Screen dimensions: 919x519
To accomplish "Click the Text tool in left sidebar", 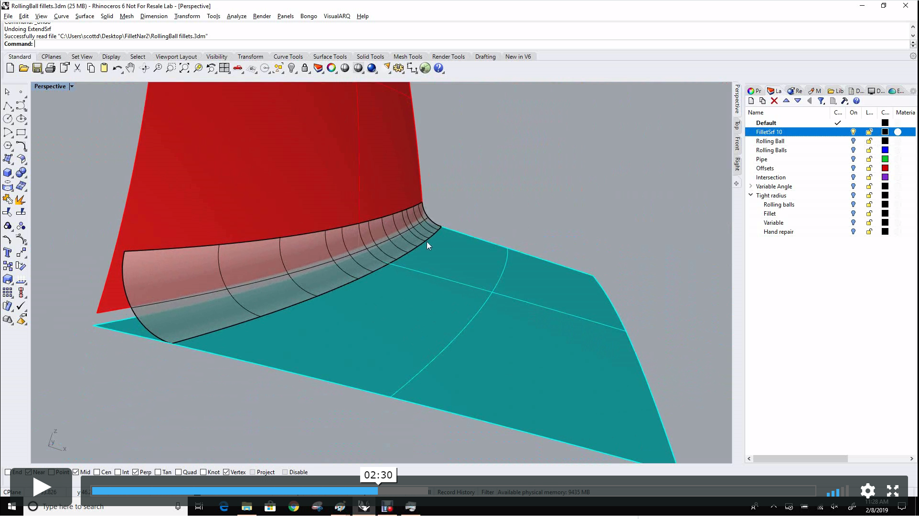I will click(x=8, y=252).
